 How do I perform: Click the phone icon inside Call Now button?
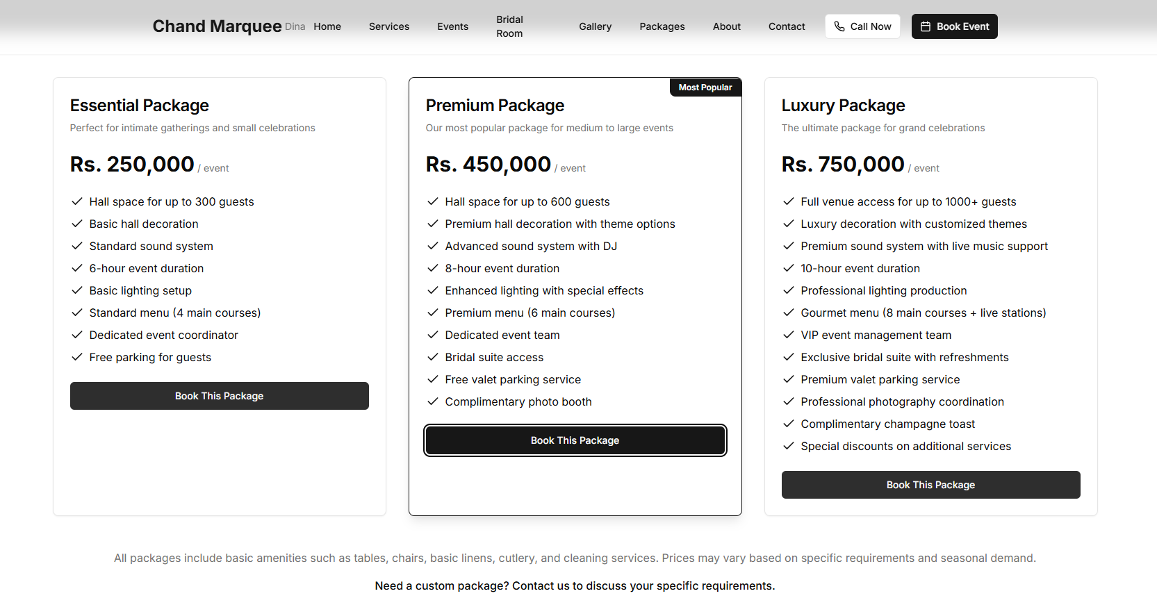coord(840,26)
